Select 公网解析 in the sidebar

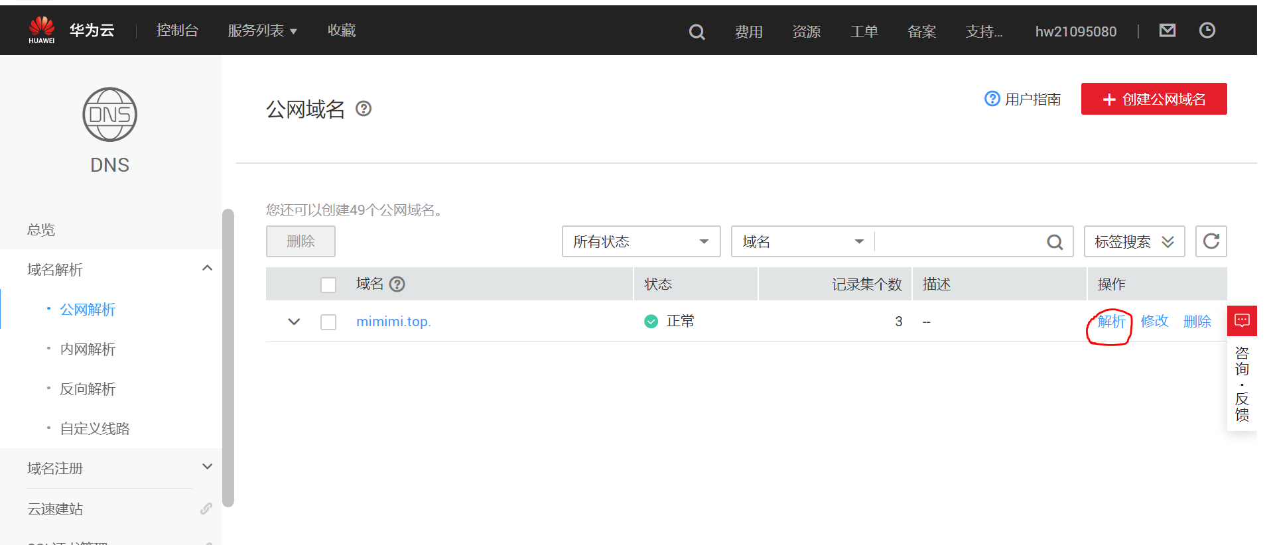tap(88, 310)
